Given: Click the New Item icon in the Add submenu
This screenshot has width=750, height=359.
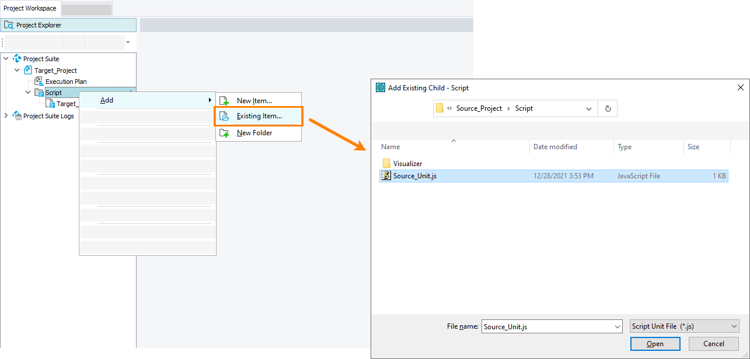Looking at the screenshot, I should pos(225,100).
